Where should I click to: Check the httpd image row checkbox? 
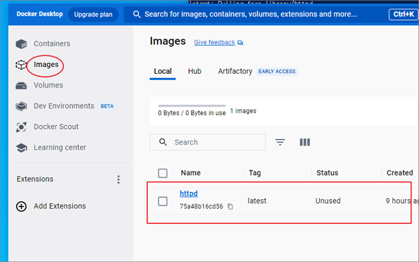[x=162, y=201]
